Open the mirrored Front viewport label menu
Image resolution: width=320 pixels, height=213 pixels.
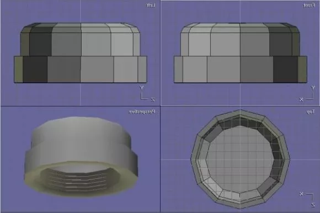click(309, 6)
